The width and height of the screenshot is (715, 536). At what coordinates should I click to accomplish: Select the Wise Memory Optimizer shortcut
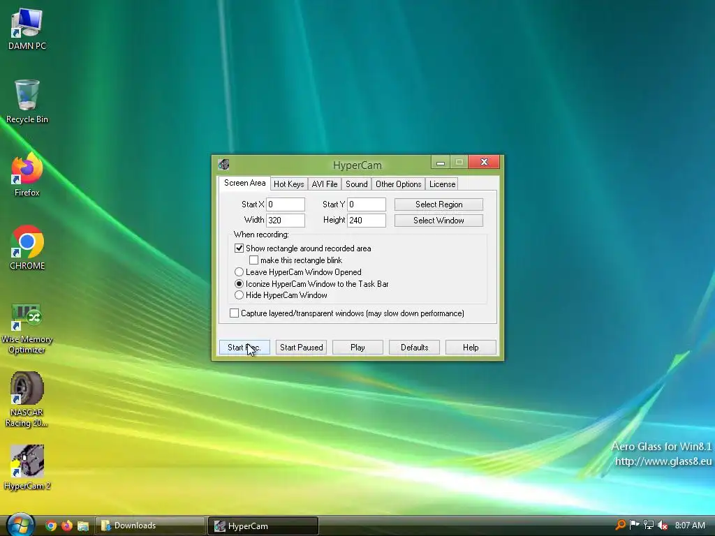coord(27,329)
